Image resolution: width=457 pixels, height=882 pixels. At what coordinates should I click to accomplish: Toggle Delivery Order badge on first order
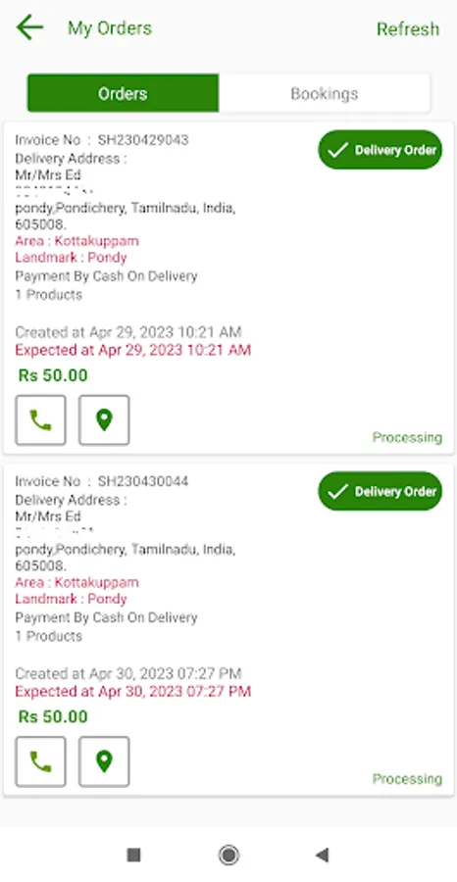(x=381, y=150)
